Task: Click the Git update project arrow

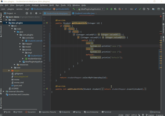Action: [136, 9]
